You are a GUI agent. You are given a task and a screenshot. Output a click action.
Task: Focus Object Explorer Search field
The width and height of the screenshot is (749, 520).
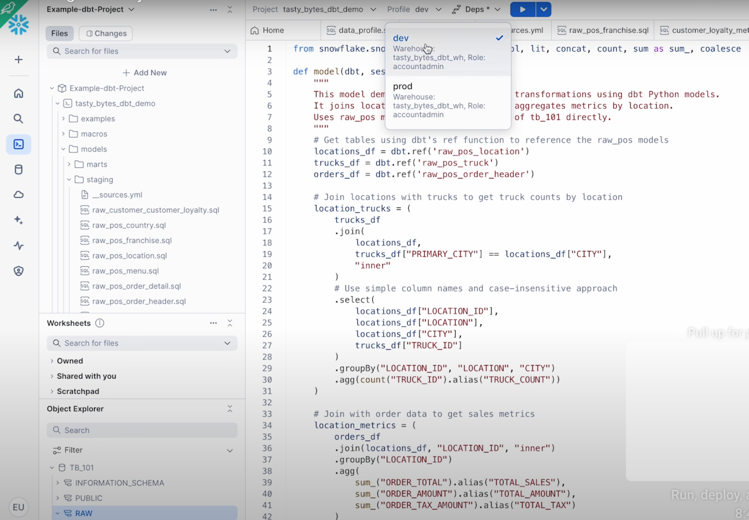[x=142, y=430]
